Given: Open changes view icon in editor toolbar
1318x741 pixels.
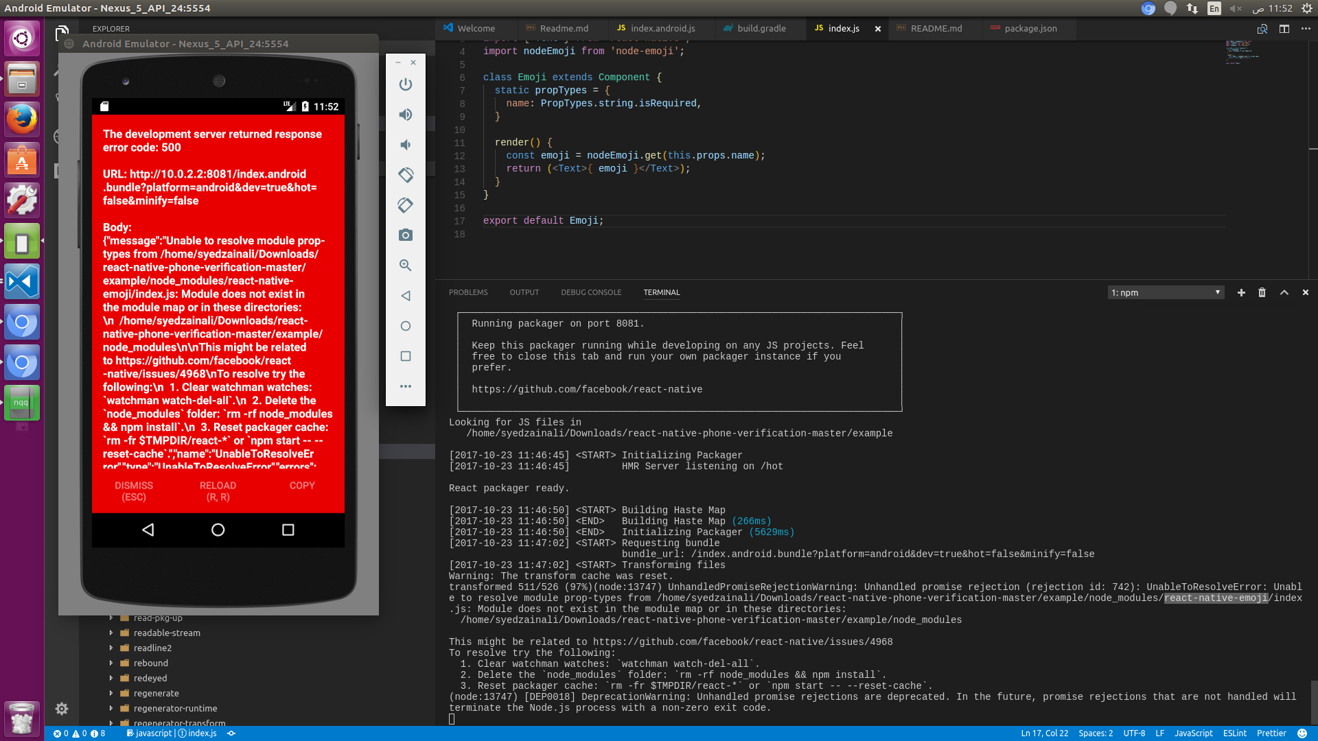Looking at the screenshot, I should tap(1262, 29).
